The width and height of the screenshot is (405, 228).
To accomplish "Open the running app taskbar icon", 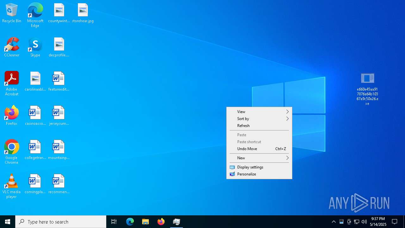I will tap(177, 222).
